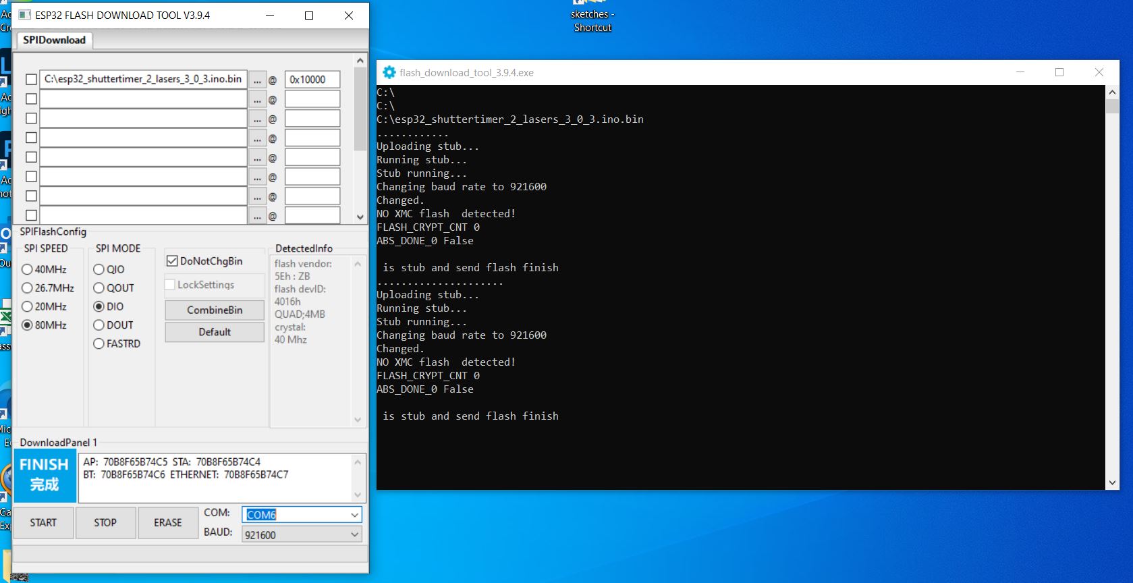1133x583 pixels.
Task: Enable the first firmware file checkbox
Action: click(x=31, y=80)
